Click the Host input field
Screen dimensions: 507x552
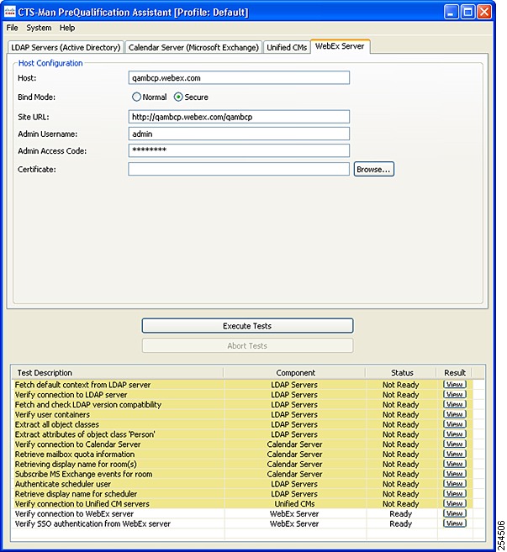(x=239, y=78)
